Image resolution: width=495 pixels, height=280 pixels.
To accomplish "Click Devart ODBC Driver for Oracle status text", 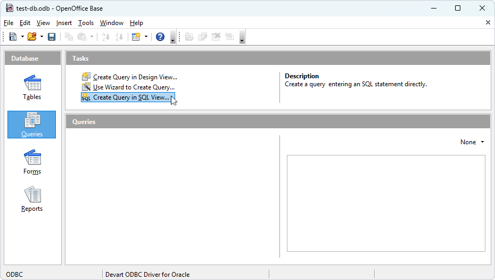I will (147, 275).
